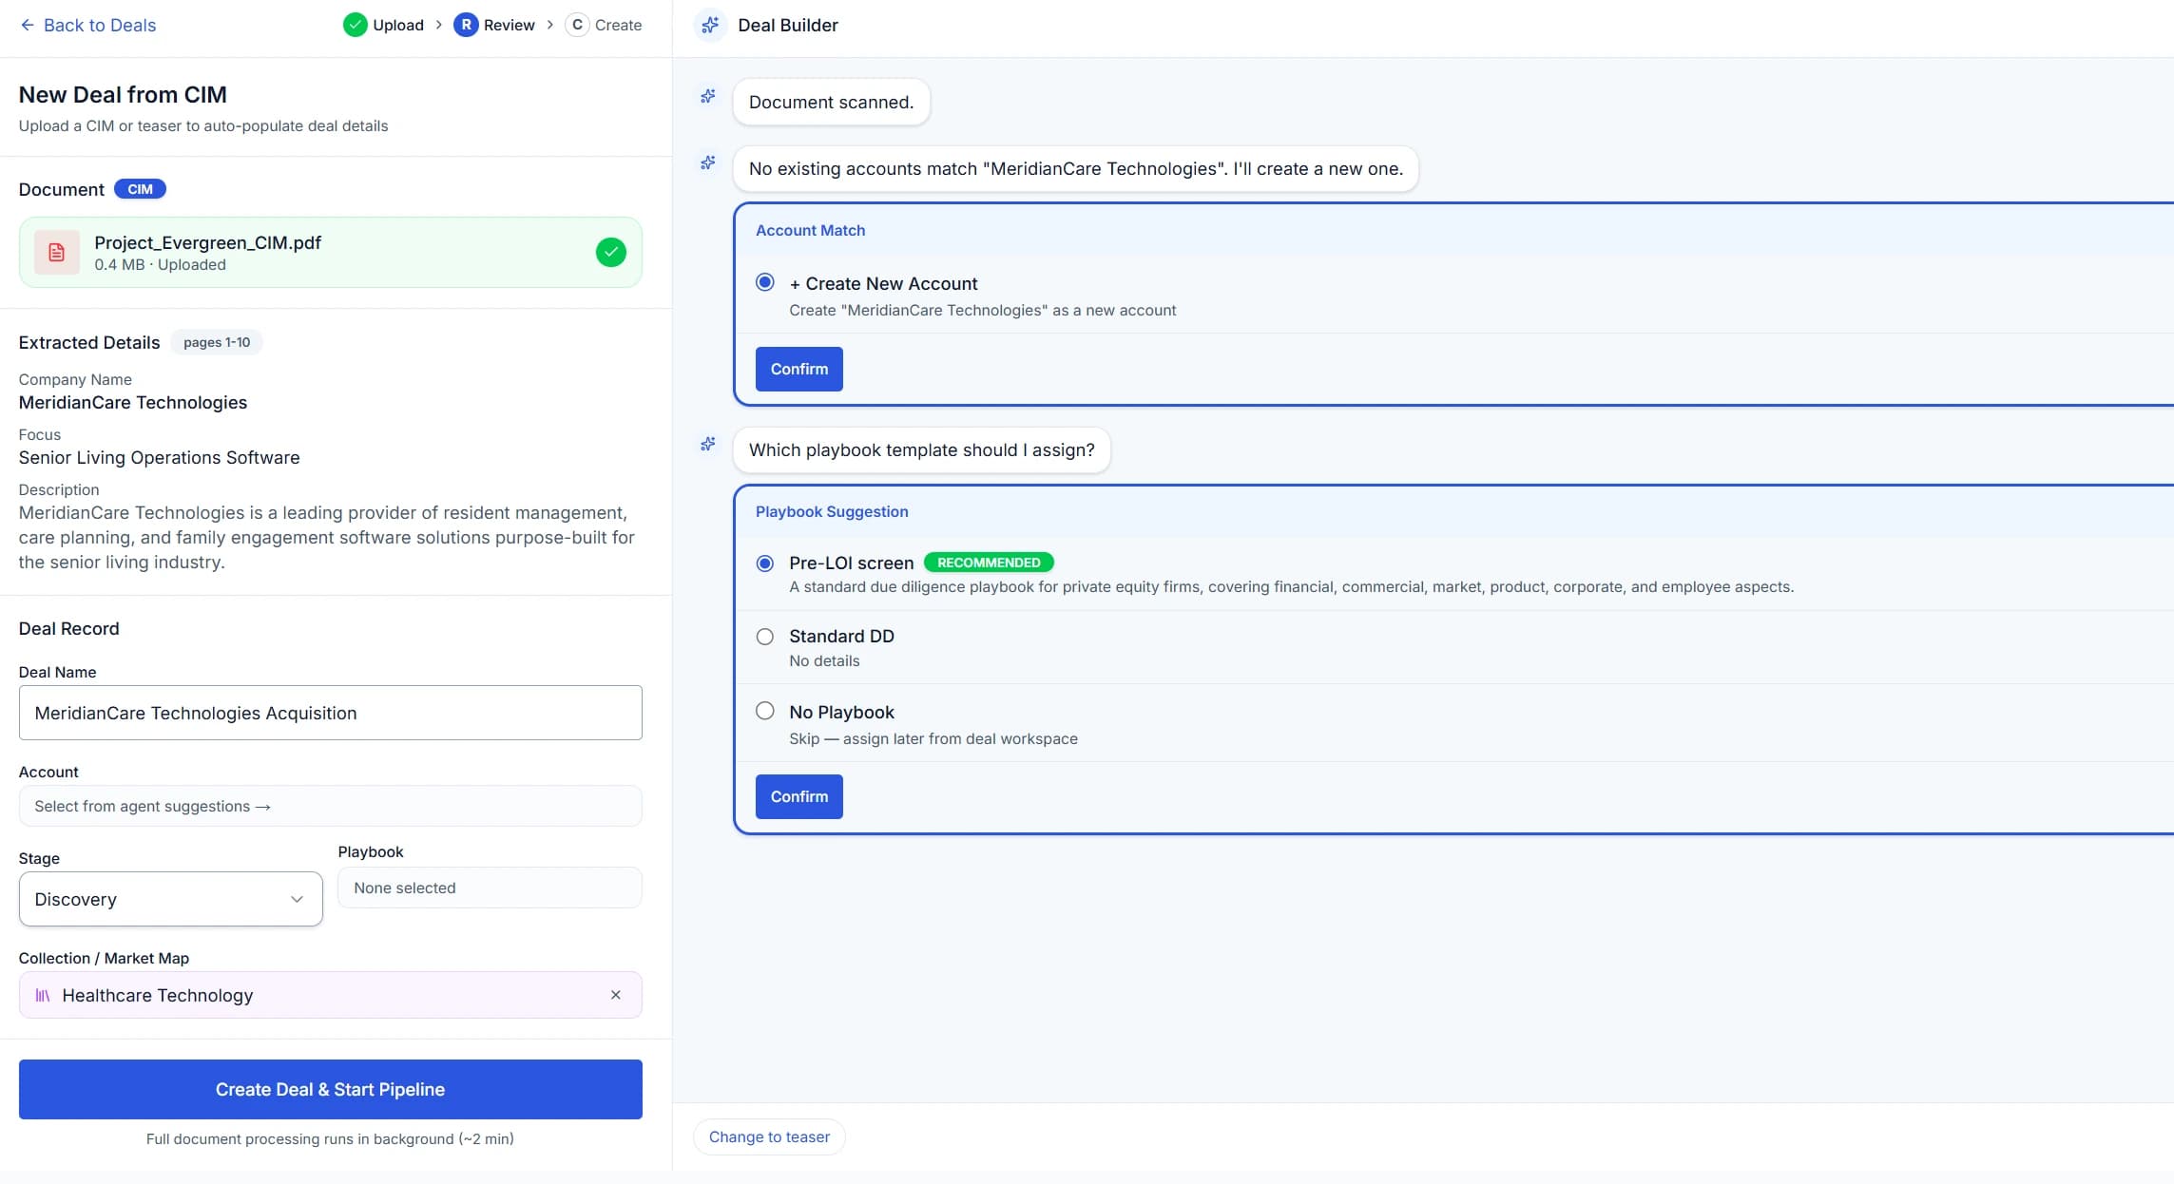This screenshot has width=2174, height=1184.
Task: Click the bar-chart icon in Healthcare Technology chip
Action: pos(42,995)
